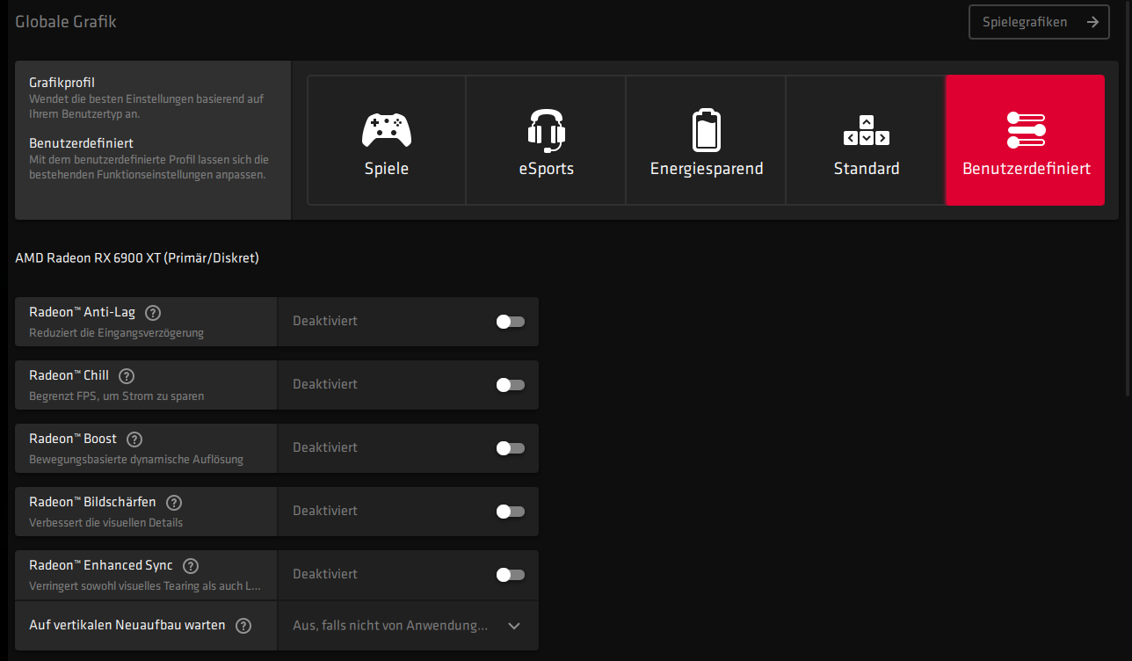Click the headset icon for eSports
The height and width of the screenshot is (661, 1132).
pyautogui.click(x=546, y=130)
